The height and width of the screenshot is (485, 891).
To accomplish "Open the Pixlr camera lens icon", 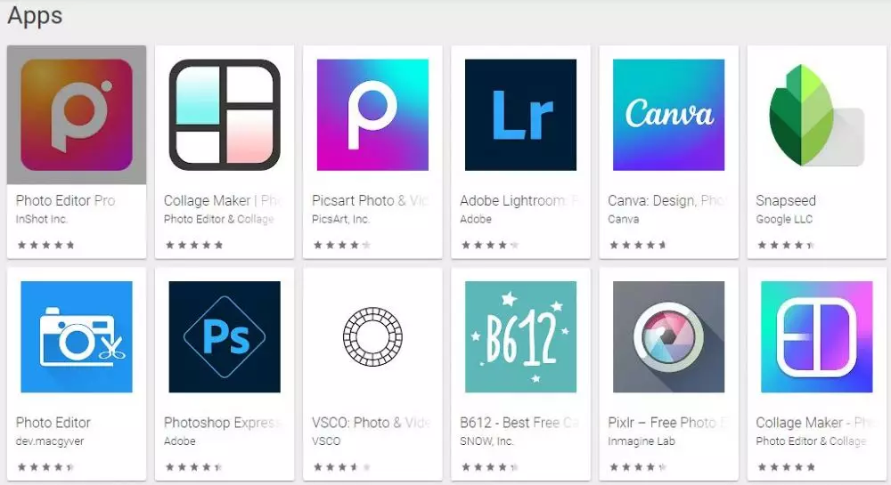I will [669, 337].
